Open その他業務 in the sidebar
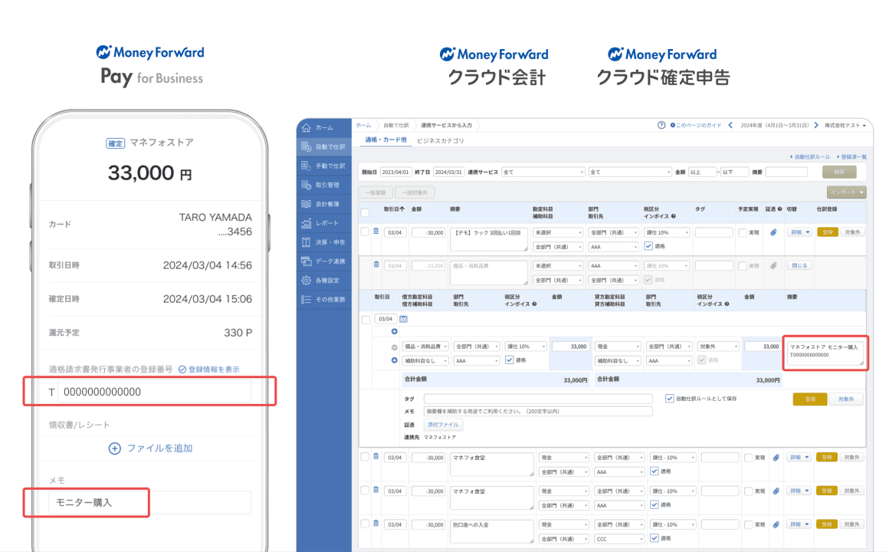This screenshot has height=552, width=889. coord(323,300)
